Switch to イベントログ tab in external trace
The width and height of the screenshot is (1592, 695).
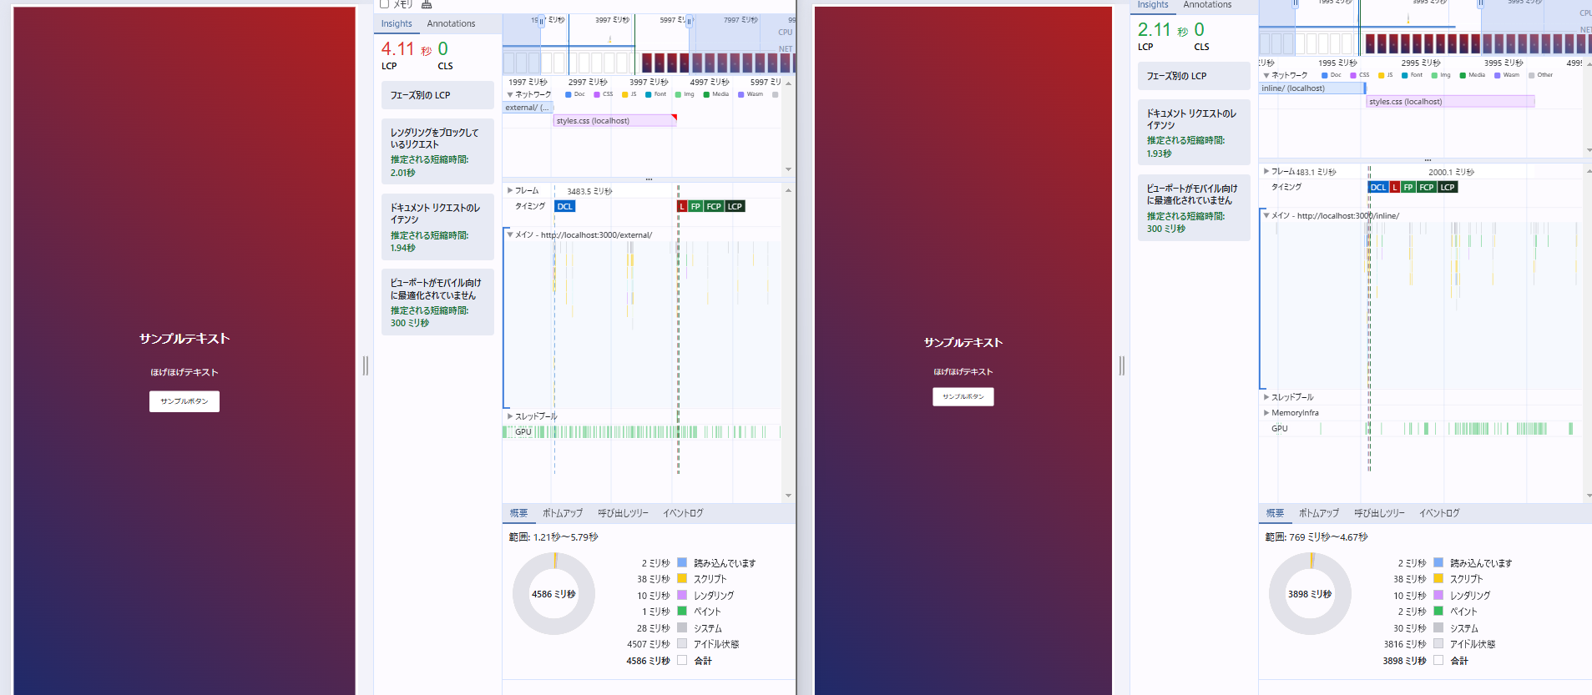pyautogui.click(x=683, y=513)
